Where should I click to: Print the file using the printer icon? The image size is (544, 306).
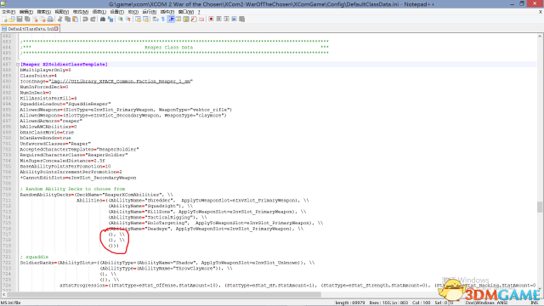(x=50, y=20)
